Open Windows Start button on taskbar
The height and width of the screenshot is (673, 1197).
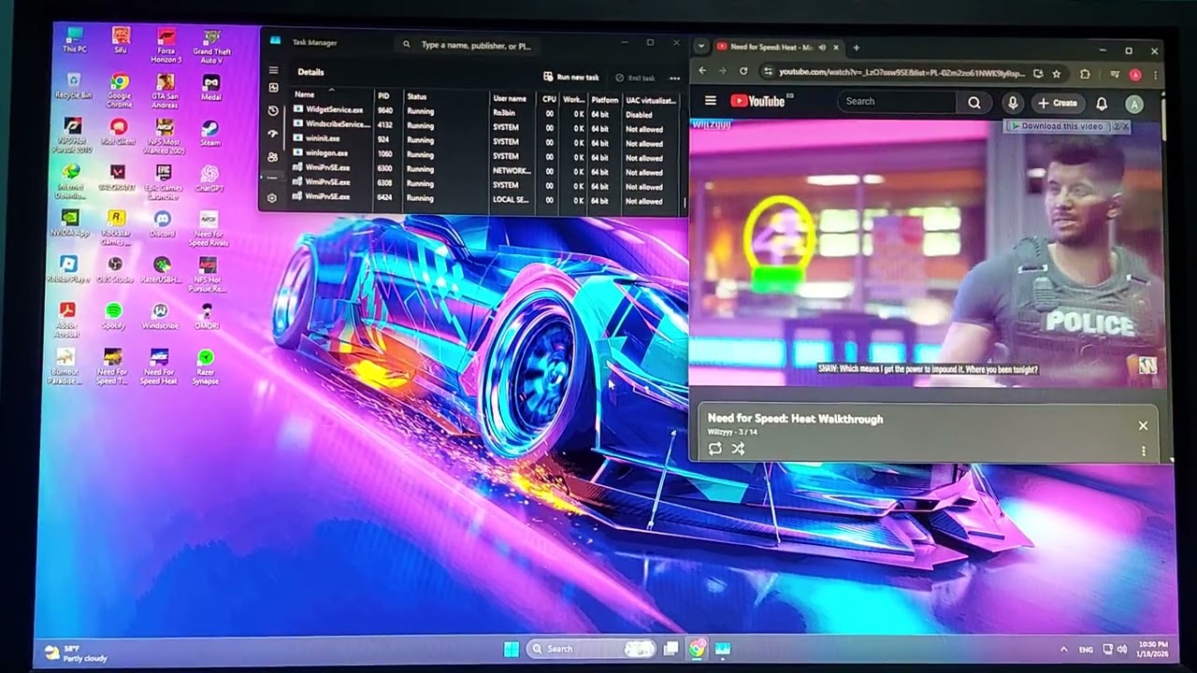pyautogui.click(x=512, y=649)
